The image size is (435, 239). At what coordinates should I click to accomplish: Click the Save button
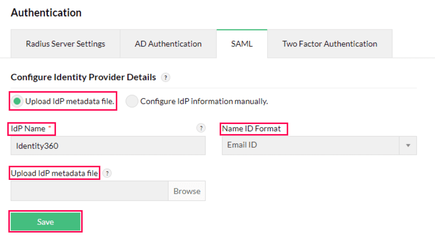tap(45, 221)
